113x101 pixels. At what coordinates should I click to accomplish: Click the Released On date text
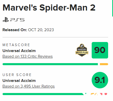(28, 30)
